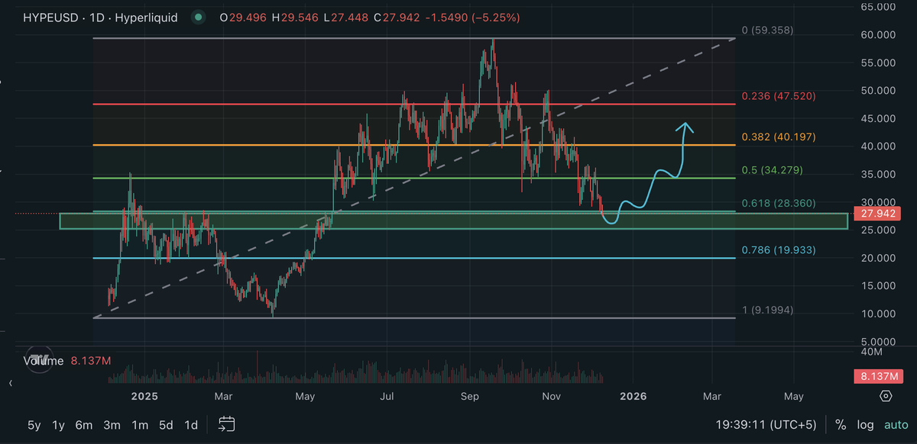Select the 5d time range
Screen dimensions: 917x444
tap(166, 425)
